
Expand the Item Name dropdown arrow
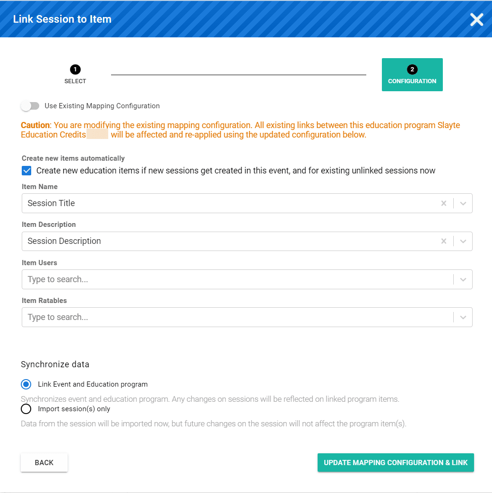click(x=463, y=203)
